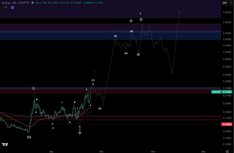Click the Sep label on time axis
Image resolution: width=234 pixels, height=153 pixels.
(51, 151)
